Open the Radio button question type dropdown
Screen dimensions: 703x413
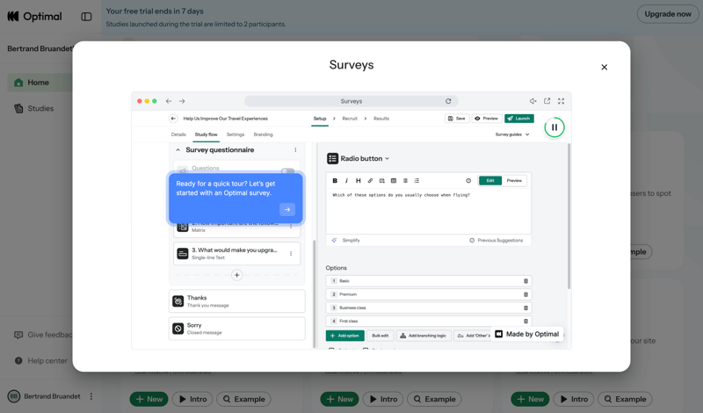point(359,159)
